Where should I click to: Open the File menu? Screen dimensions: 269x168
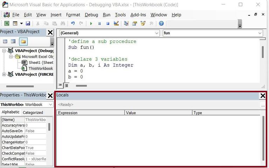(x=16, y=15)
